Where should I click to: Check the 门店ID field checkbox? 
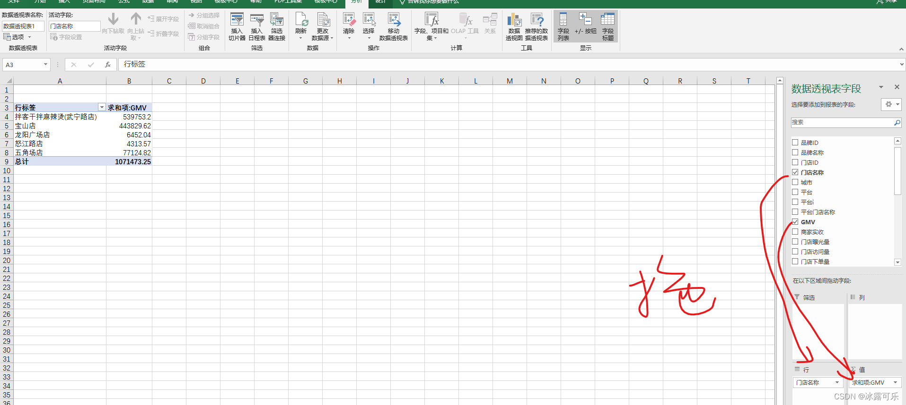(x=795, y=162)
